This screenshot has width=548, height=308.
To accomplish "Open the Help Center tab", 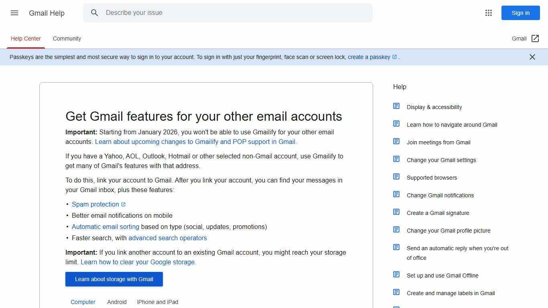I will [26, 38].
